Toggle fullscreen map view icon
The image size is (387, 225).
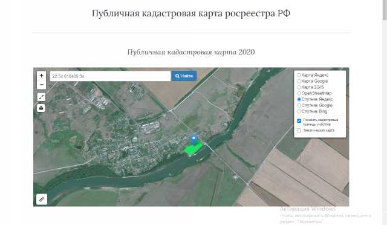pyautogui.click(x=41, y=97)
